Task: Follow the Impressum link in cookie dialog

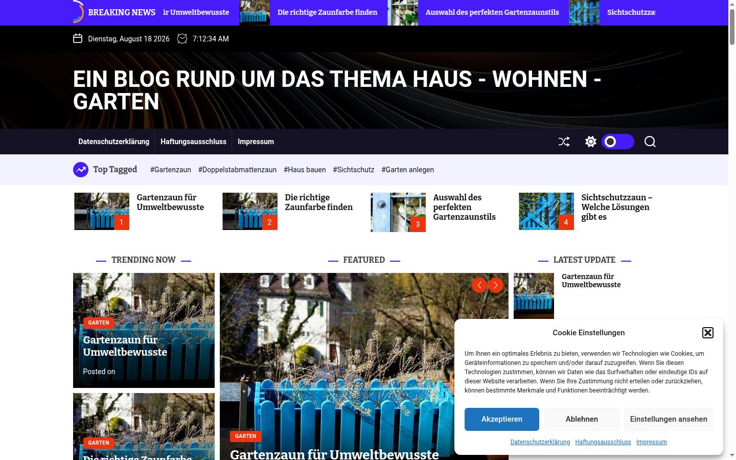Action: (652, 442)
